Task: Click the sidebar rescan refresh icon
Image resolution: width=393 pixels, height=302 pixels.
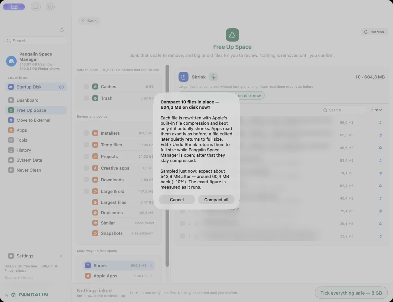Action: point(62,30)
